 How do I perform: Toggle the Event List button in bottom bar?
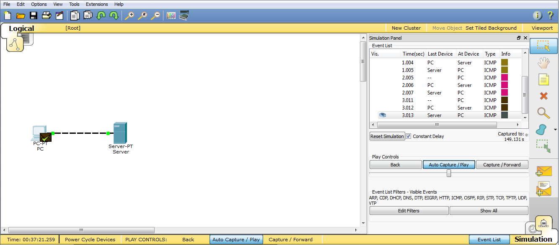[489, 240]
